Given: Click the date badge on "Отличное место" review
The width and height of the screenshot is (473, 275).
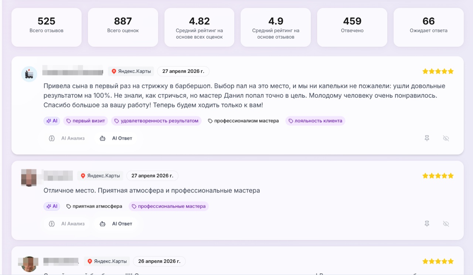Looking at the screenshot, I should click(152, 176).
